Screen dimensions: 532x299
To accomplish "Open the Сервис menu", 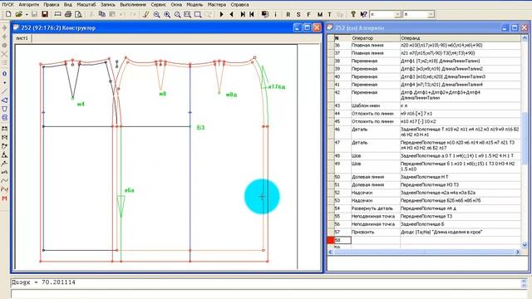I will coord(158,5).
